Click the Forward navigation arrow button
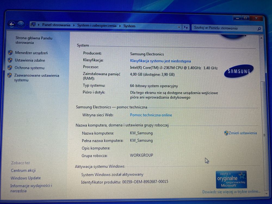 21,24
